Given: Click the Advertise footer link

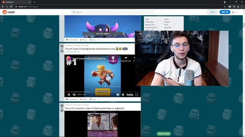Looking at the screenshot, I should pyautogui.click(x=168, y=28).
